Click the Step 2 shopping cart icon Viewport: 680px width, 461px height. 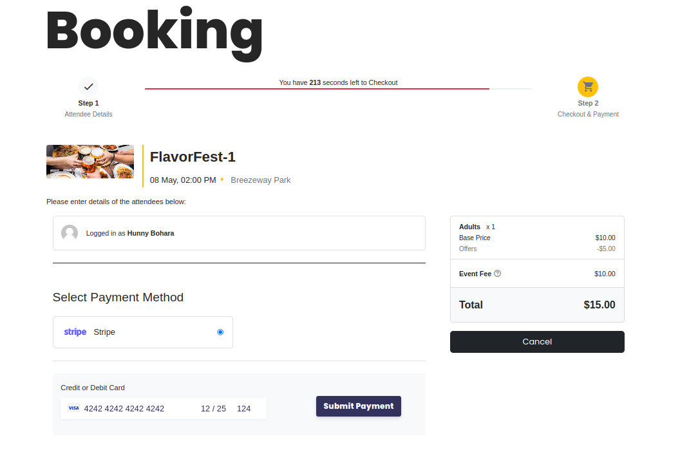pos(588,86)
